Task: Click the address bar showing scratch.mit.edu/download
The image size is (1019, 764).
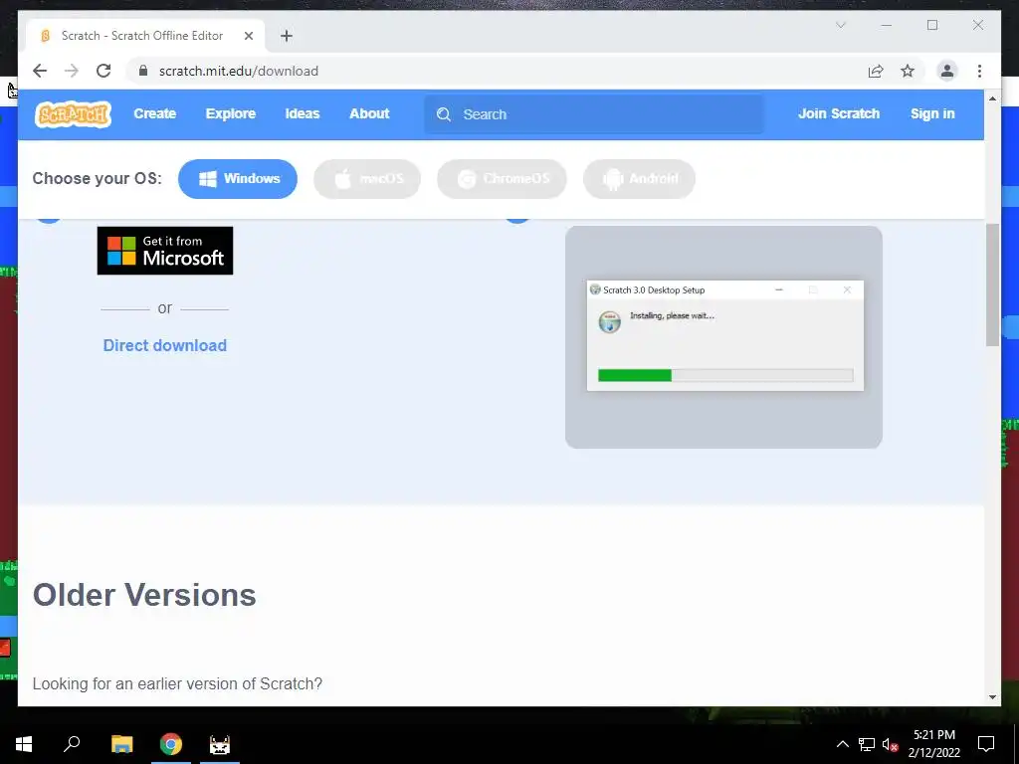Action: click(x=494, y=71)
